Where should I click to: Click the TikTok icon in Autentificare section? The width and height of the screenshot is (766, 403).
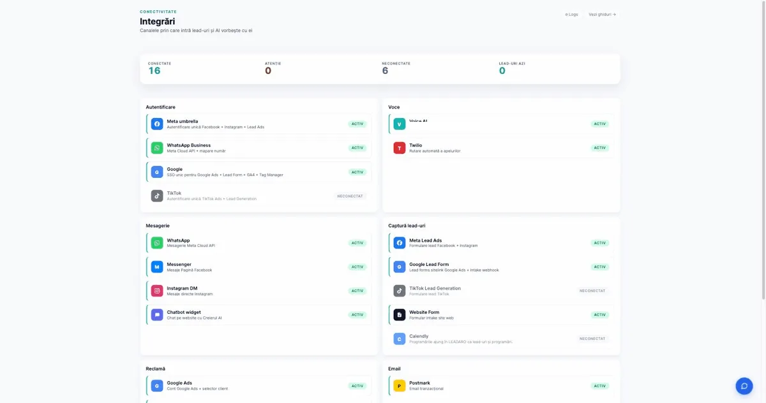coord(157,196)
